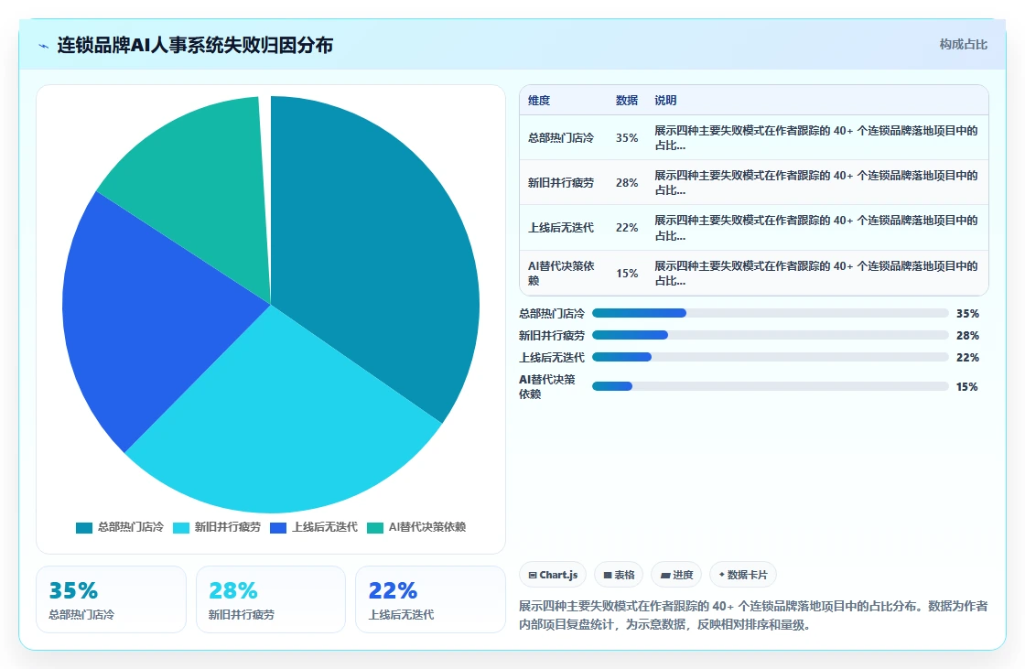1025x669 pixels.
Task: Select the AI替代决策依赖 table row cell
Action: 561,274
